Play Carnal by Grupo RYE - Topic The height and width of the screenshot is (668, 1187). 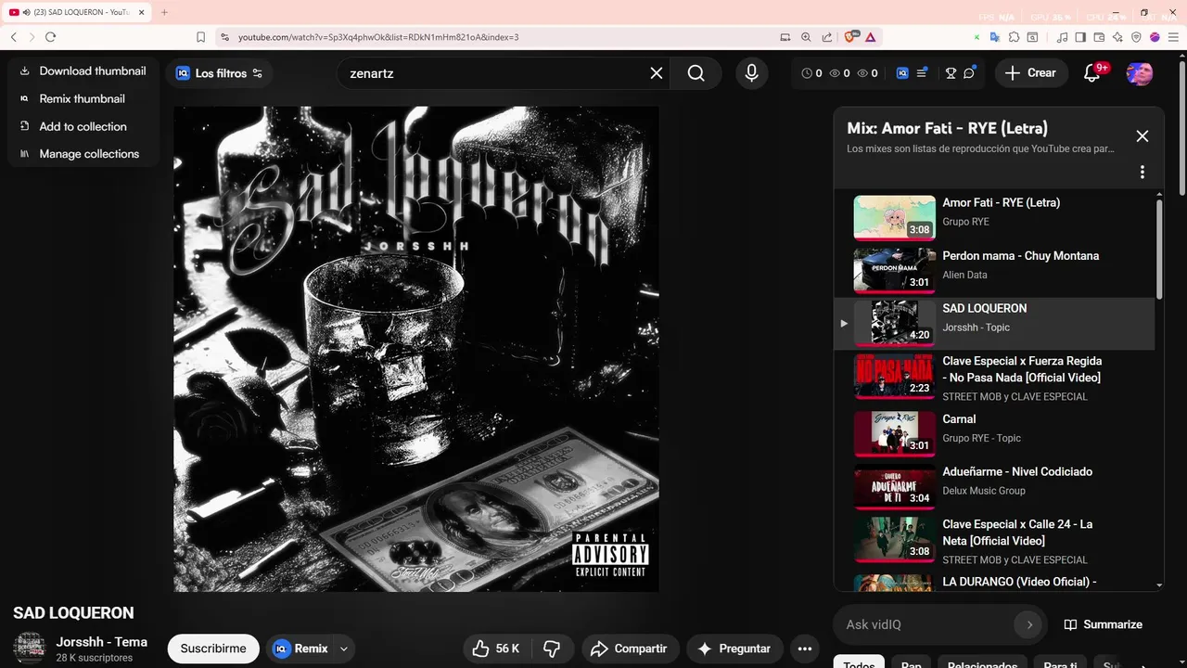(x=994, y=433)
